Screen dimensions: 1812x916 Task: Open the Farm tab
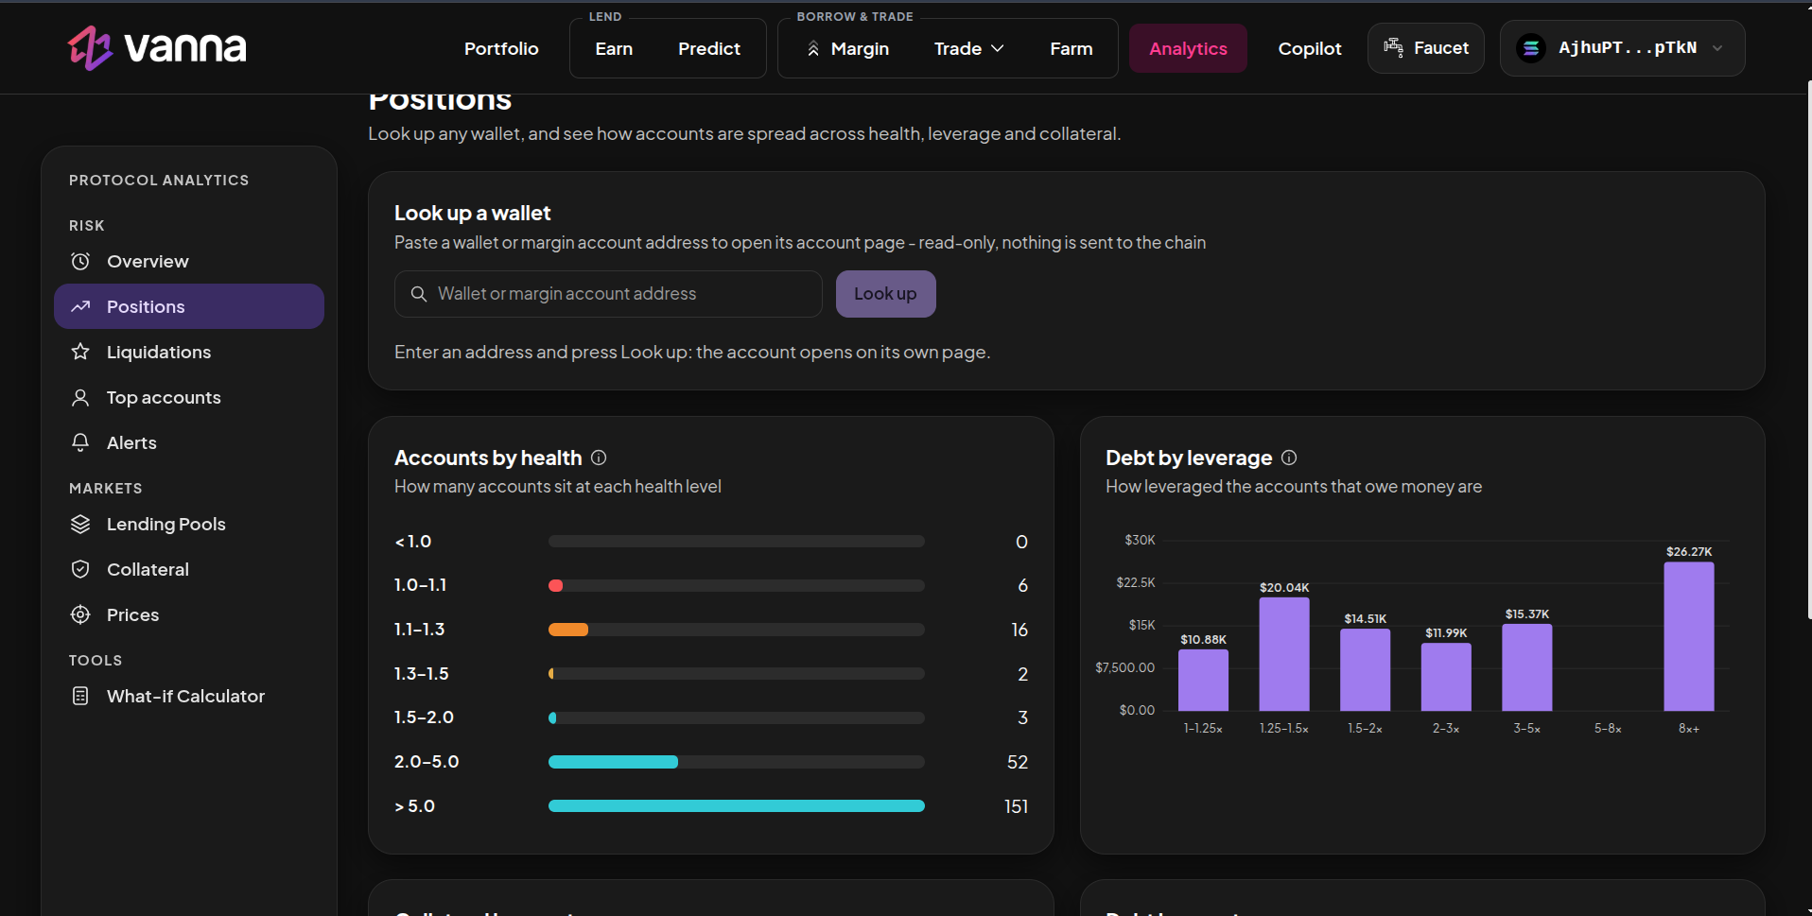coord(1072,48)
